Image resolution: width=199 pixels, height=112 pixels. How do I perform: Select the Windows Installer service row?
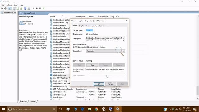tap(59, 36)
